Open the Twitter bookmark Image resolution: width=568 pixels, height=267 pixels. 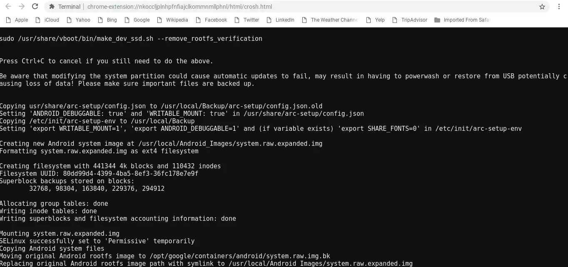pyautogui.click(x=247, y=20)
